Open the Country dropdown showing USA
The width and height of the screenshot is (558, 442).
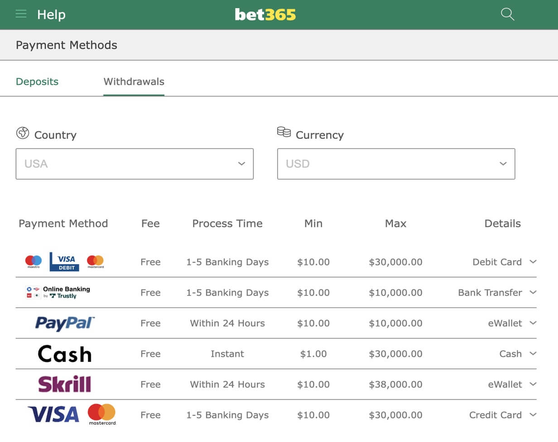coord(135,164)
